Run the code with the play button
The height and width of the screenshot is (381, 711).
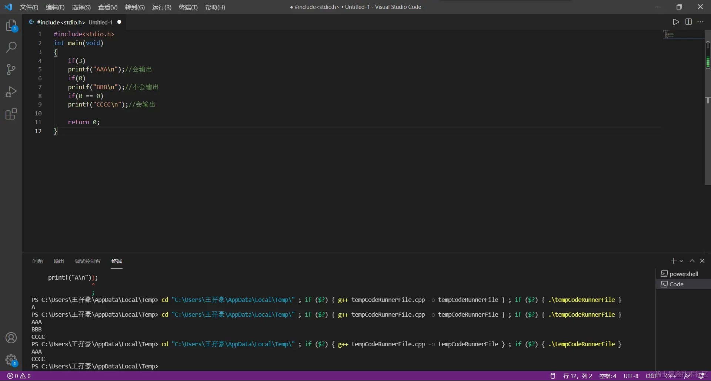pyautogui.click(x=676, y=22)
